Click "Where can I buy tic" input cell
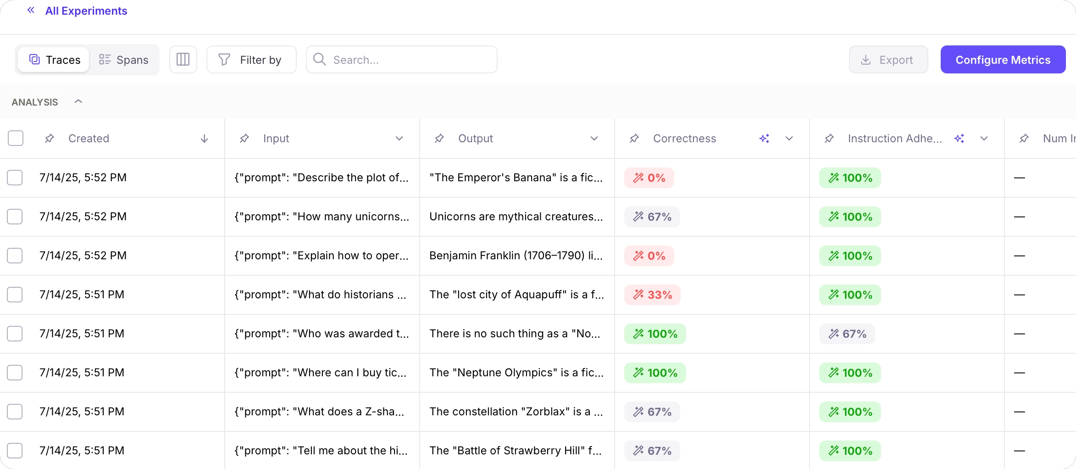 coord(322,373)
